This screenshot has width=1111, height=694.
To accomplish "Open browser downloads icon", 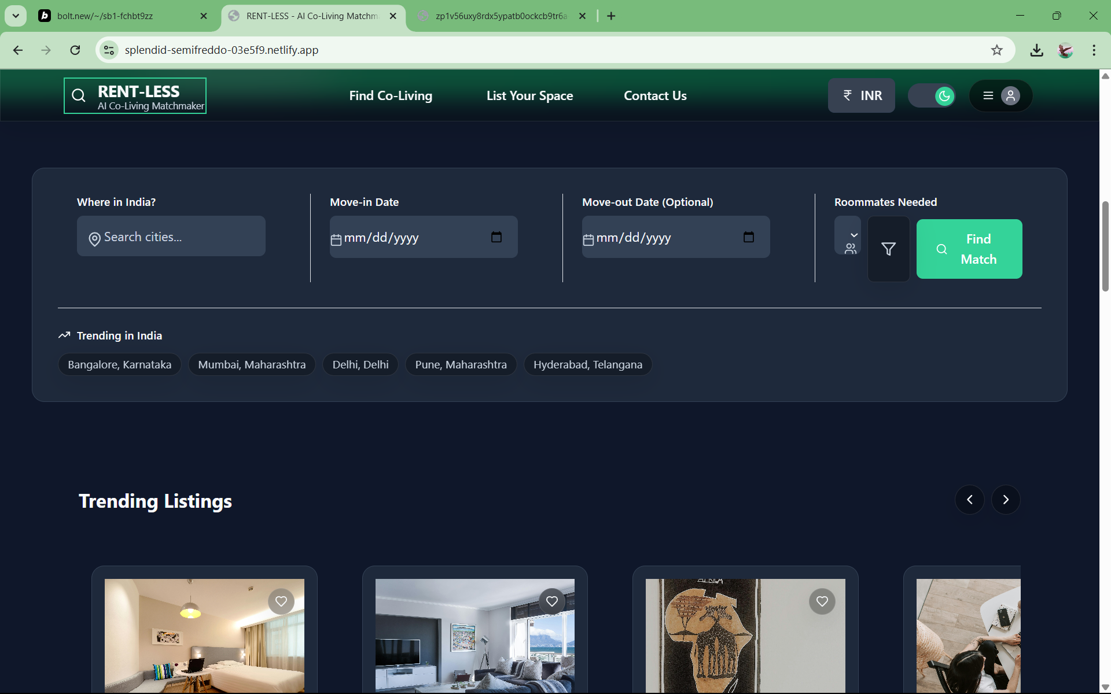I will [1036, 50].
